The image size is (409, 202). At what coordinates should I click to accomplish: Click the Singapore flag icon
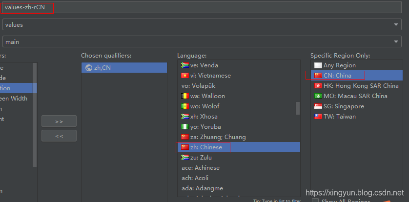coord(318,106)
